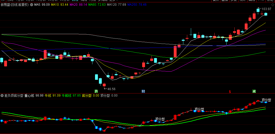Screen dimensions: 275x134
Task: Click the 底分型: 0.00 value
Action: 91,96
